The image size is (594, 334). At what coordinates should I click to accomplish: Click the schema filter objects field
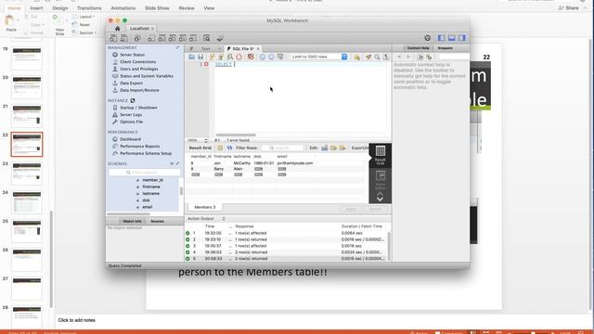(x=145, y=173)
